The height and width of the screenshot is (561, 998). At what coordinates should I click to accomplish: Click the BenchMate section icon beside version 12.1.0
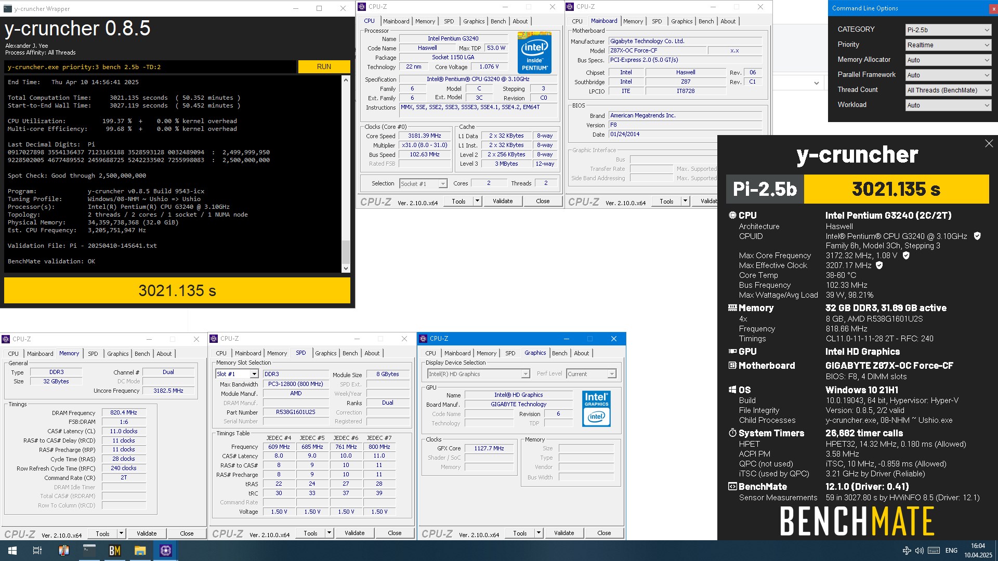(732, 487)
